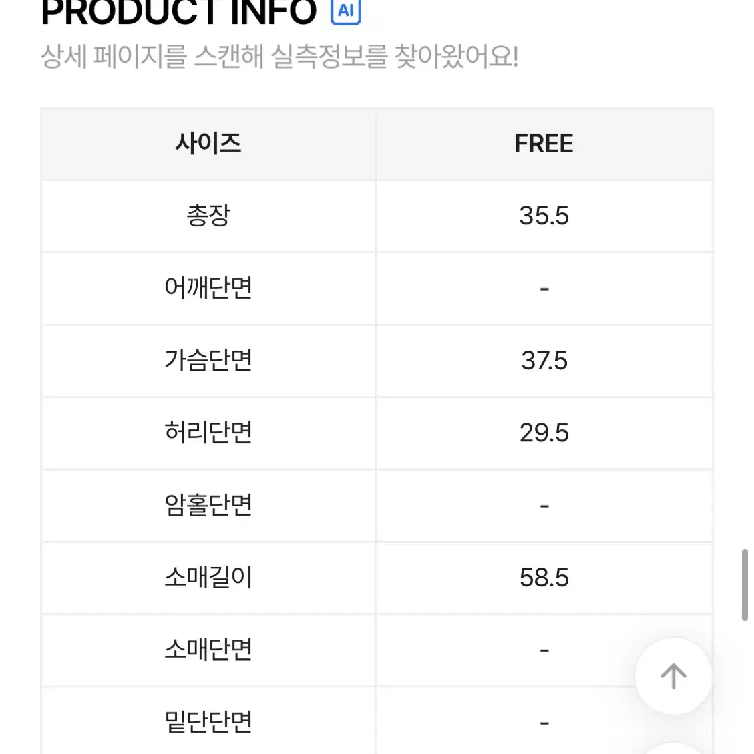The image size is (754, 754).
Task: Click the 암홀단면 row label
Action: 208,506
